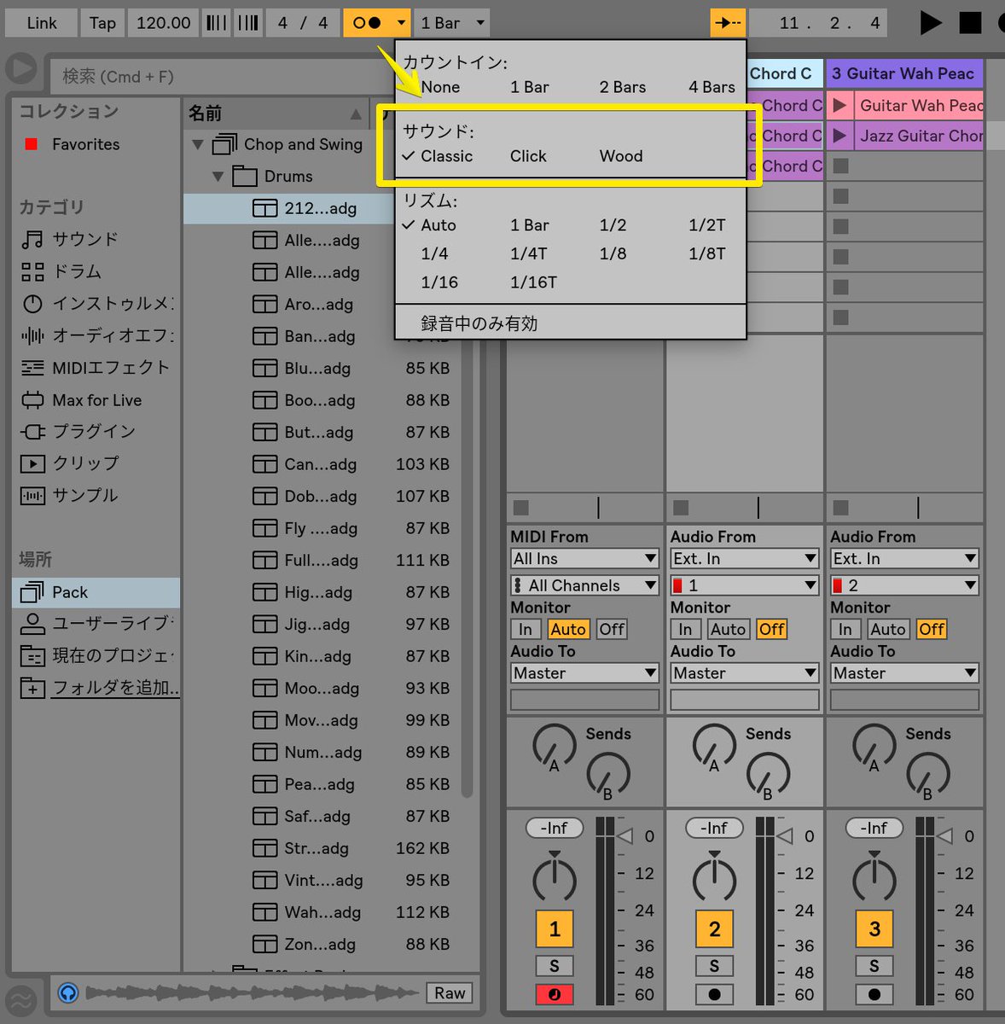Screen dimensions: 1005x1024
Task: Deactivate track 3 via its activator button
Action: point(874,928)
